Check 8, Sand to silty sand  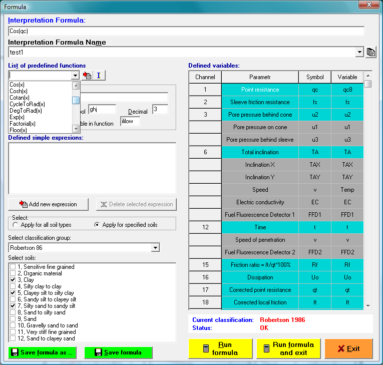coord(13,312)
